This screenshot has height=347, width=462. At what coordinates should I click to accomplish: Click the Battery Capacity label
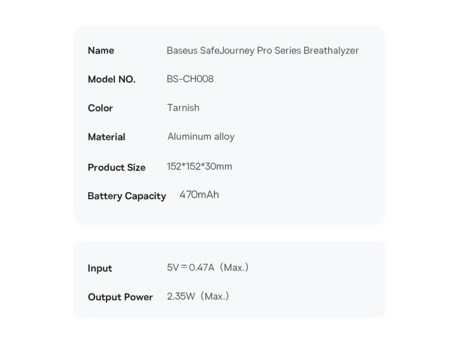click(127, 196)
